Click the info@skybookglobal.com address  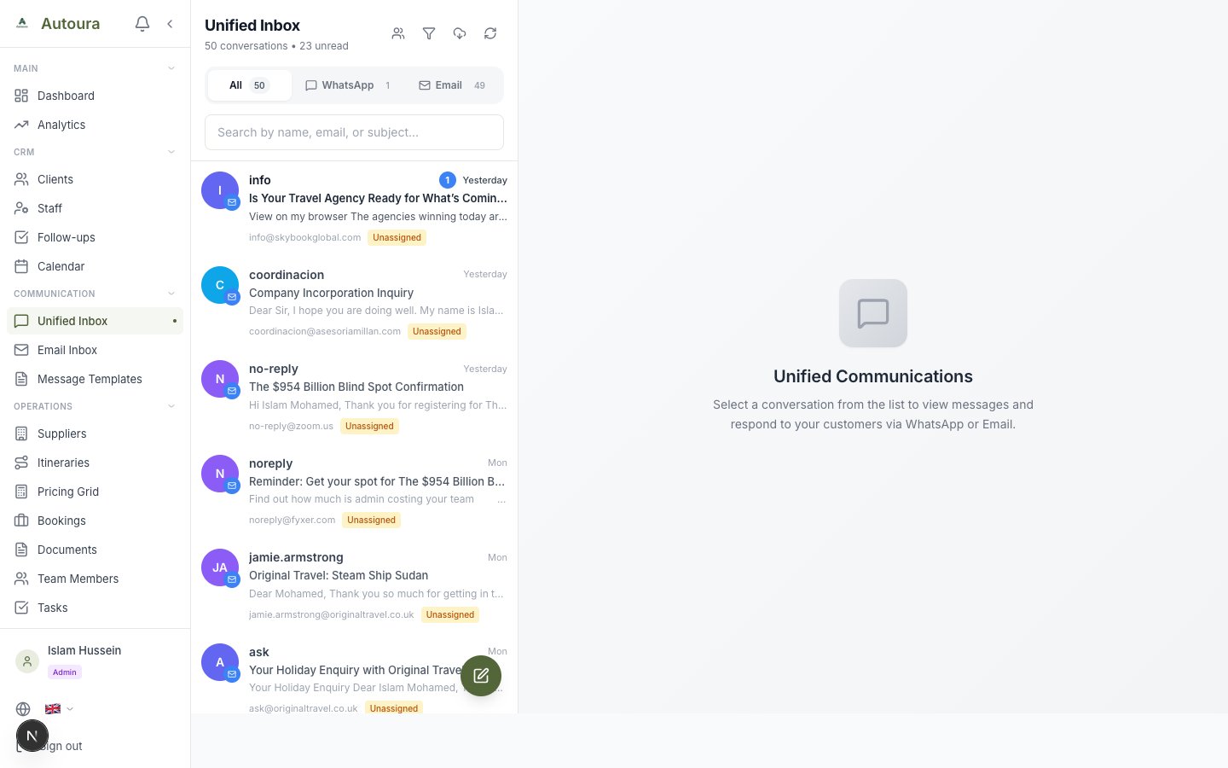click(x=304, y=237)
